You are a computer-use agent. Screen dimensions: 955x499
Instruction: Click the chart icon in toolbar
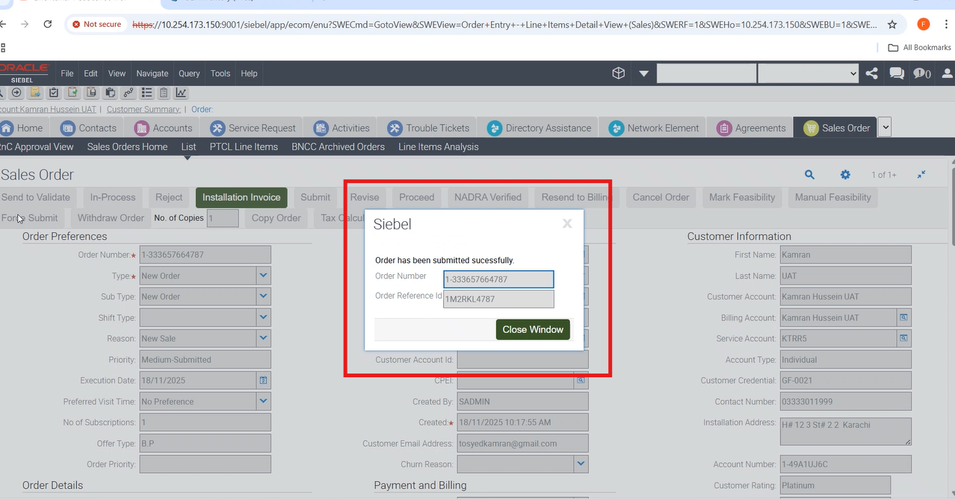coord(181,93)
